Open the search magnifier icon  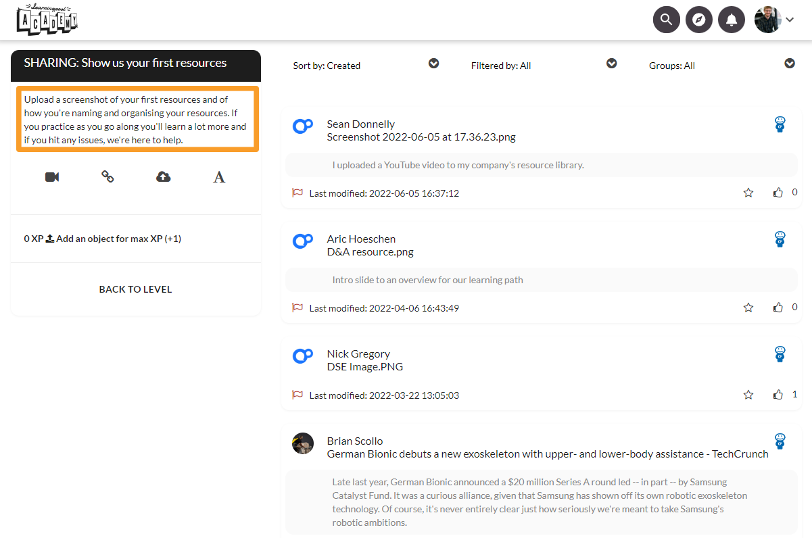(x=666, y=20)
